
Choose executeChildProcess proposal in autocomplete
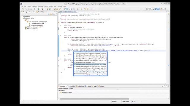click(x=90, y=66)
